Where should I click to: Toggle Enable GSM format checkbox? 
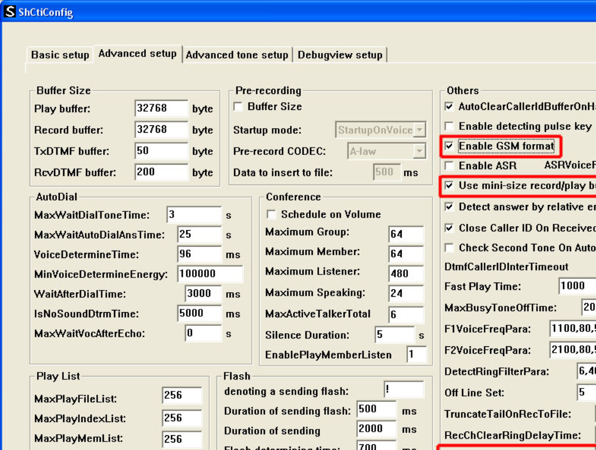click(450, 146)
